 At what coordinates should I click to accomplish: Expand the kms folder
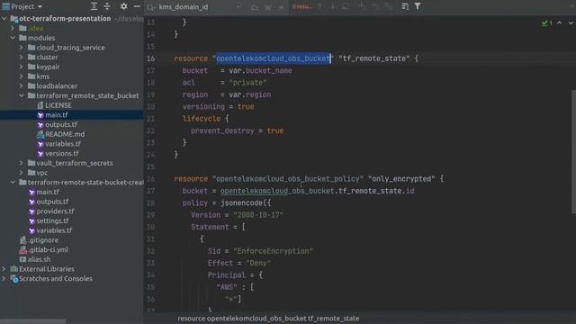coord(22,76)
